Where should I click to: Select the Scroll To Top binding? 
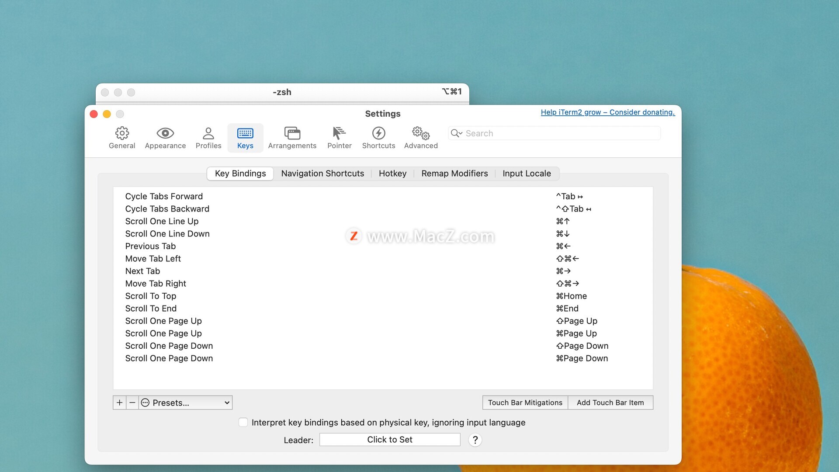pos(383,296)
